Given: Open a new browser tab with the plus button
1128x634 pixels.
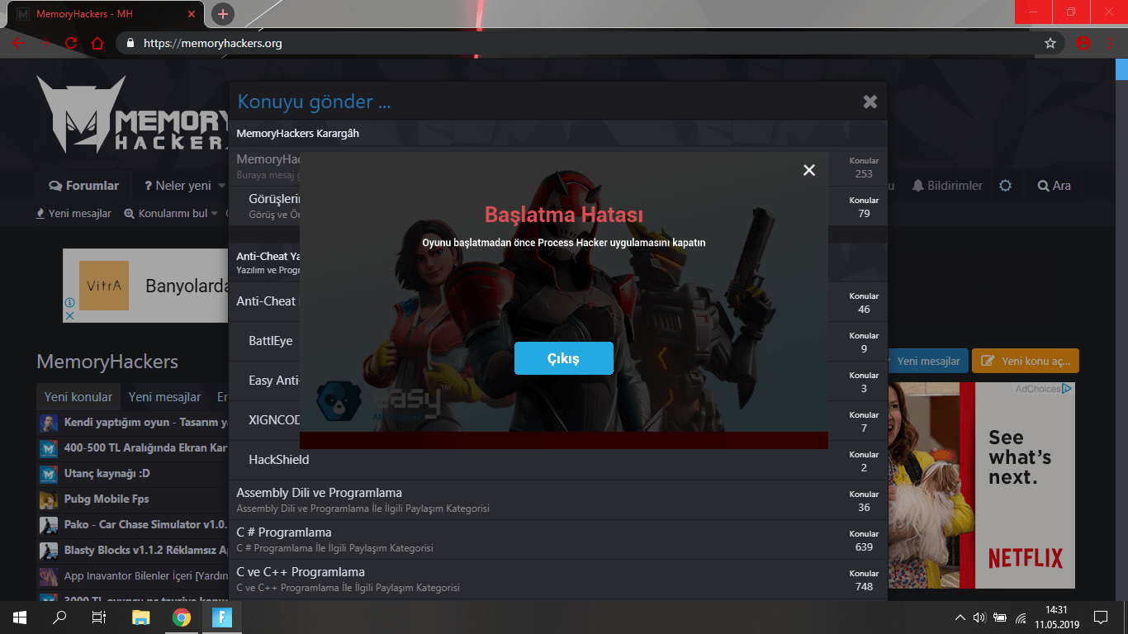Looking at the screenshot, I should [x=223, y=14].
